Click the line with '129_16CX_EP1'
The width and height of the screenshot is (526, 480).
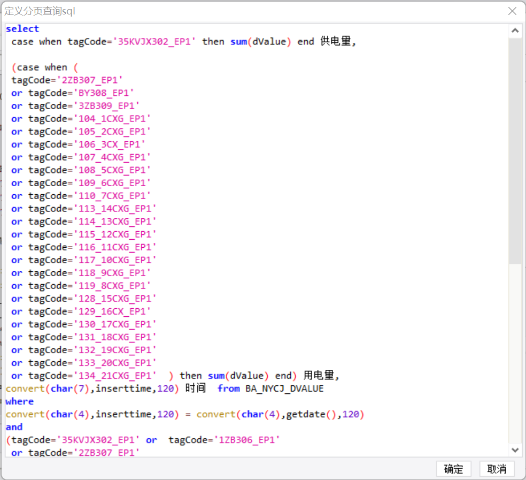(81, 312)
